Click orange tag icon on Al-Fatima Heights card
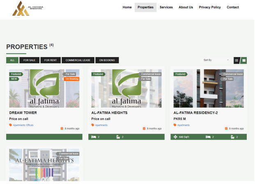 click(93, 125)
